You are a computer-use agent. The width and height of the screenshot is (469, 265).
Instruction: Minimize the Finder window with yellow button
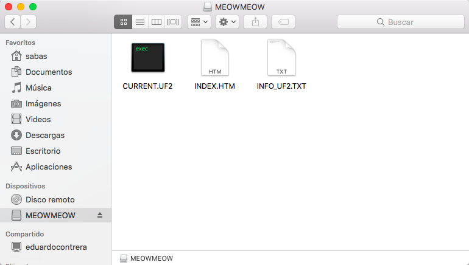pyautogui.click(x=21, y=7)
